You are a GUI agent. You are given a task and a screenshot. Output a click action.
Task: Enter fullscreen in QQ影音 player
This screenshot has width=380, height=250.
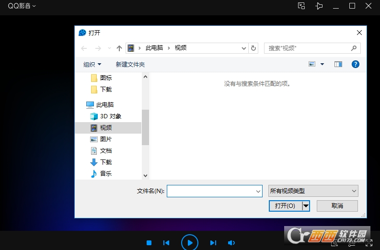369,243
